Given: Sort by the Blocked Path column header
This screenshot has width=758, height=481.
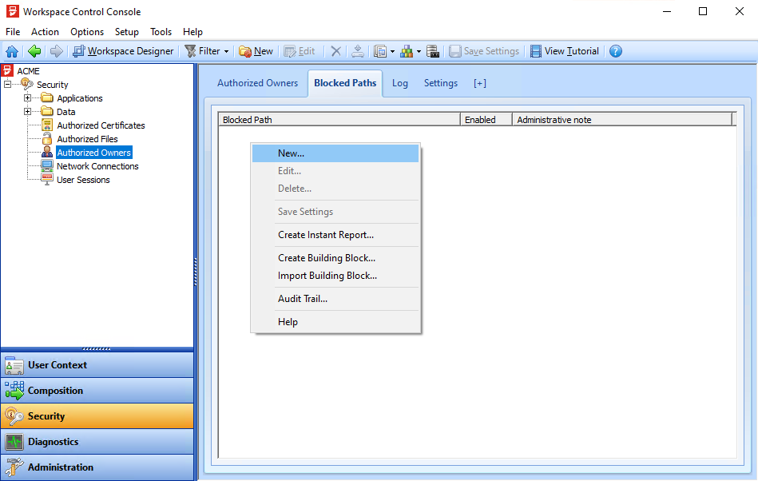Looking at the screenshot, I should click(339, 120).
